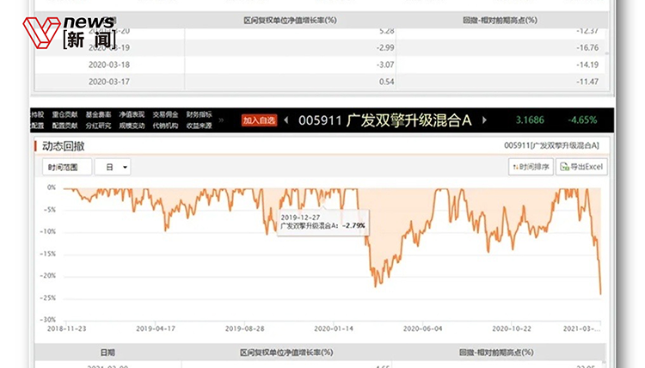645x368 pixels.
Task: Click the 0.54 growth rate cell
Action: (387, 82)
